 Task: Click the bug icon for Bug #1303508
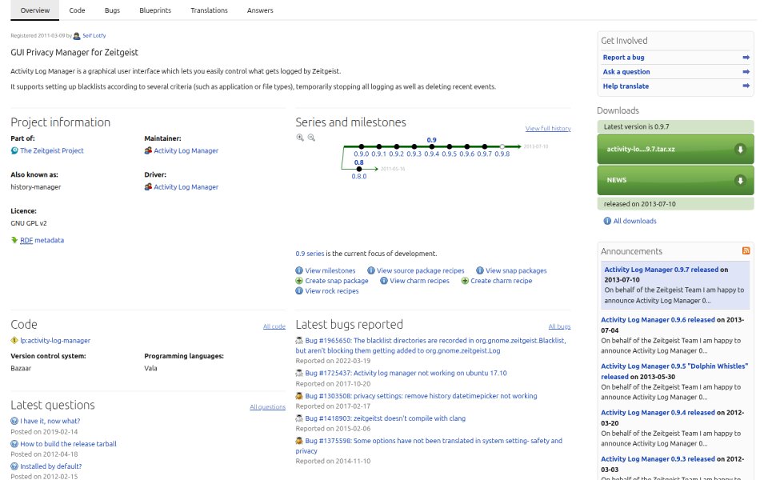tap(299, 396)
